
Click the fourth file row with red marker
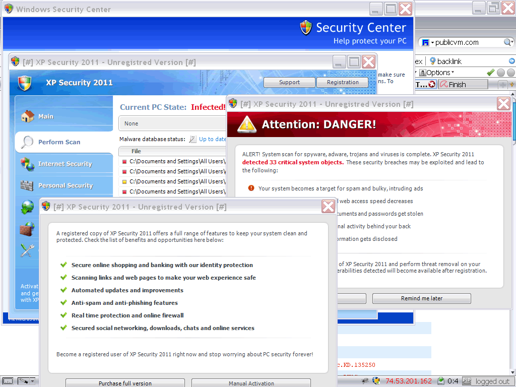click(x=173, y=191)
